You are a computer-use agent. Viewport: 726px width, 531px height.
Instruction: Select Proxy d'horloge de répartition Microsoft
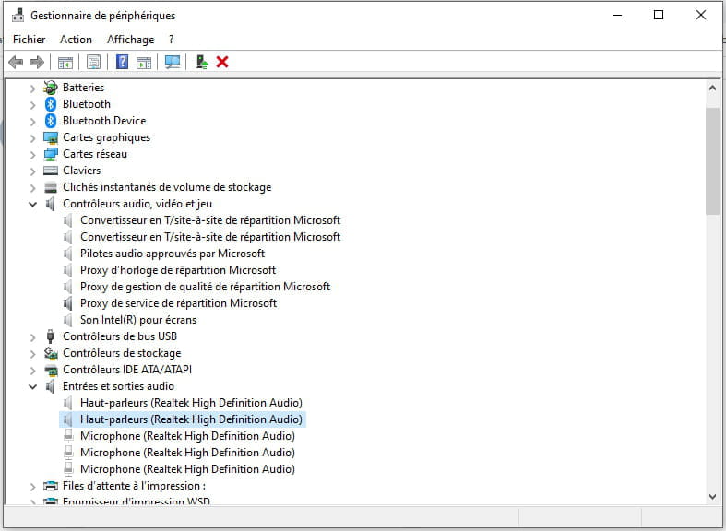pyautogui.click(x=178, y=270)
